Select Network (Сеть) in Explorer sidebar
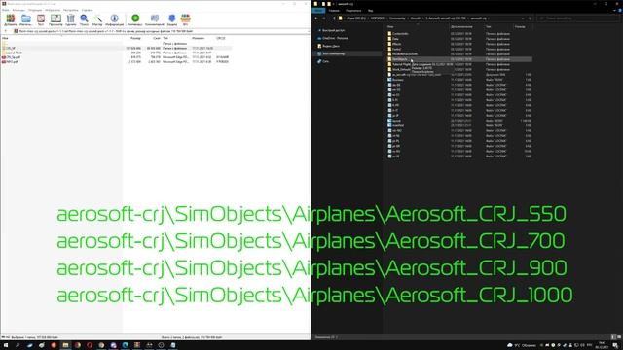The height and width of the screenshot is (350, 623). (323, 61)
